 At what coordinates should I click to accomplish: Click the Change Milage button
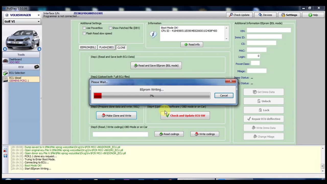[x=264, y=137]
